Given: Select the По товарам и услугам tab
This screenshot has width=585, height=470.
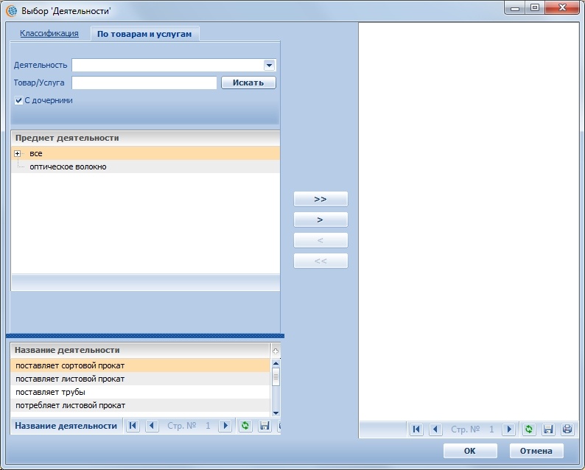Looking at the screenshot, I should click(x=144, y=34).
